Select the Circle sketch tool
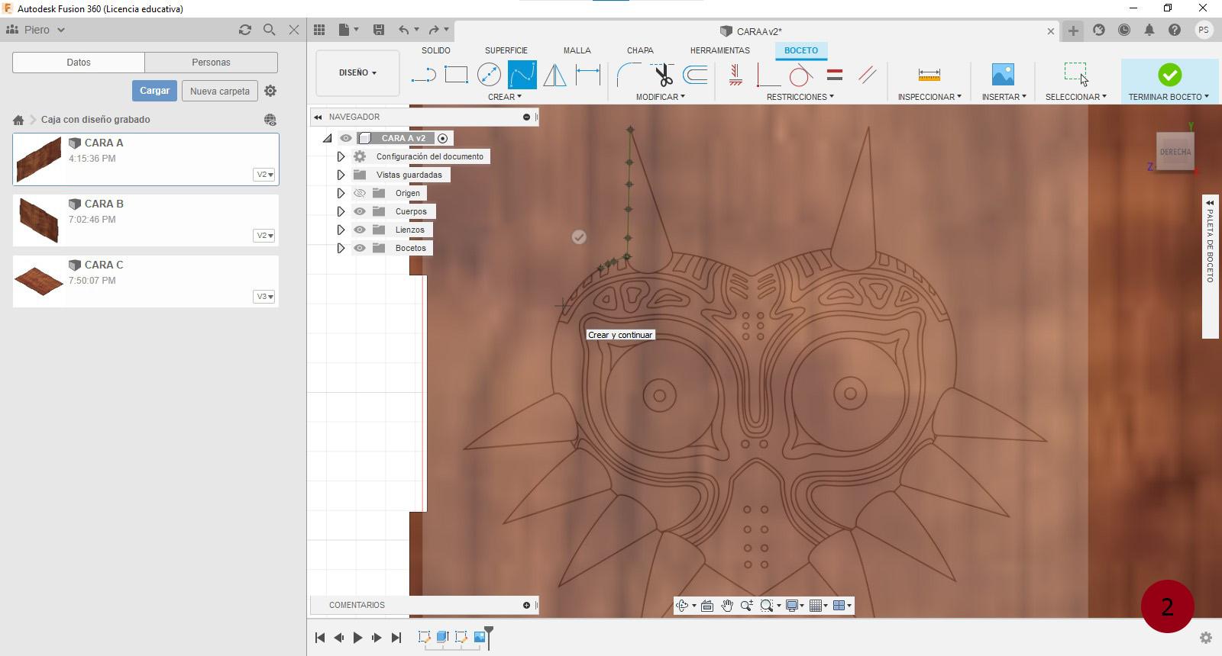Viewport: 1222px width, 656px height. pos(489,75)
